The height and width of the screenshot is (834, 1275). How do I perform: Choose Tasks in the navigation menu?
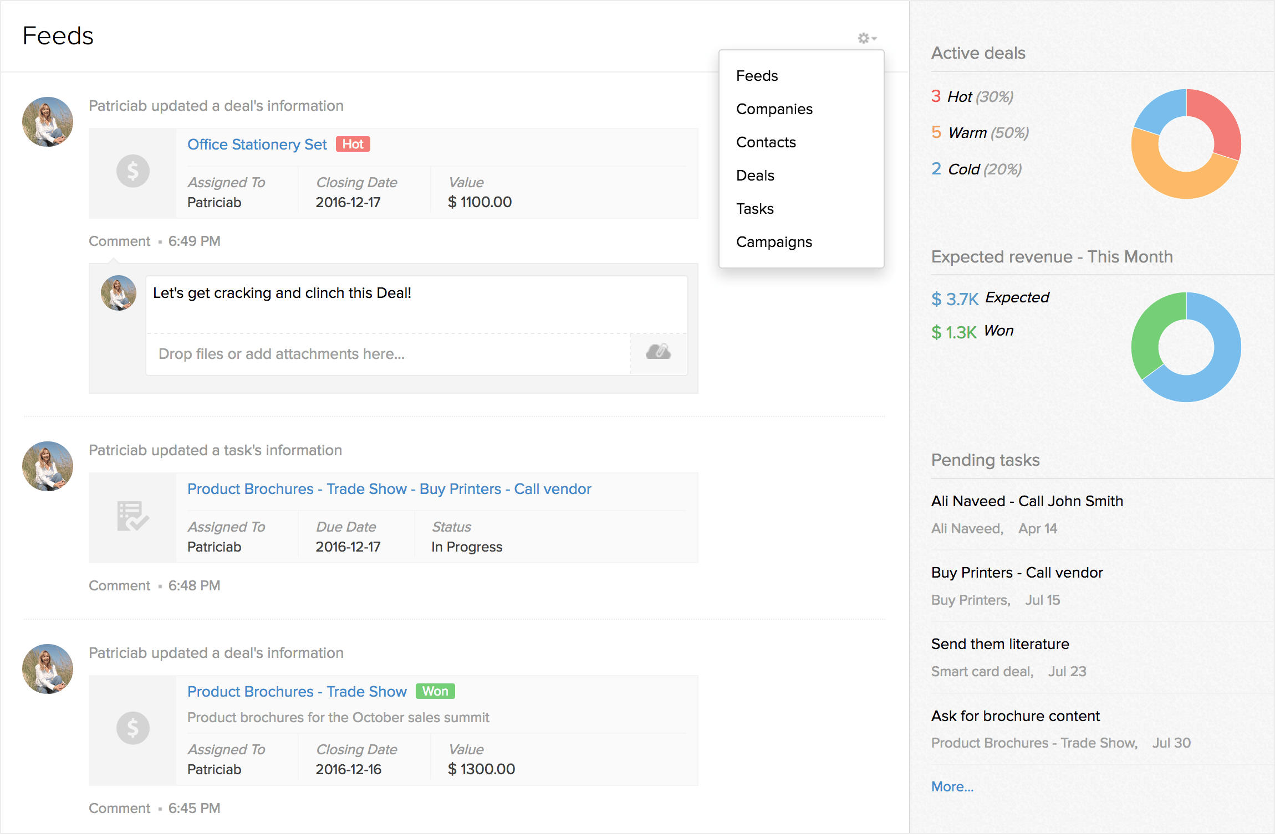pyautogui.click(x=754, y=209)
